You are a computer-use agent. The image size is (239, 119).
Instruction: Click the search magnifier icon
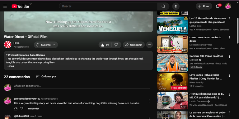tap(163, 6)
